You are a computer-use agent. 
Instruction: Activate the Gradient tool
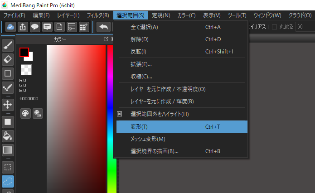8,150
